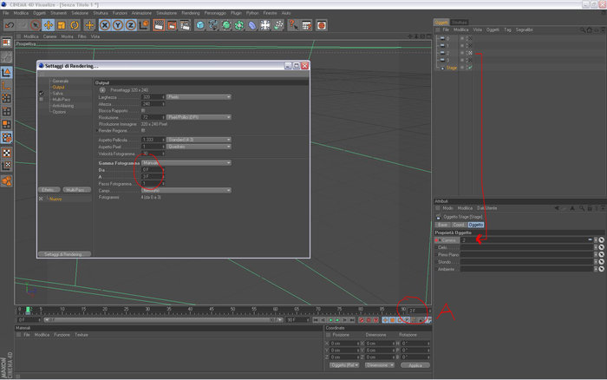Click the Applica button in Coordinate panel
The image size is (607, 380).
(x=415, y=365)
